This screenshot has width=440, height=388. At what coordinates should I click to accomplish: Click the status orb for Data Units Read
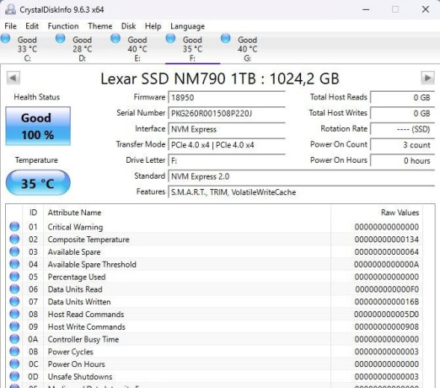(x=14, y=288)
